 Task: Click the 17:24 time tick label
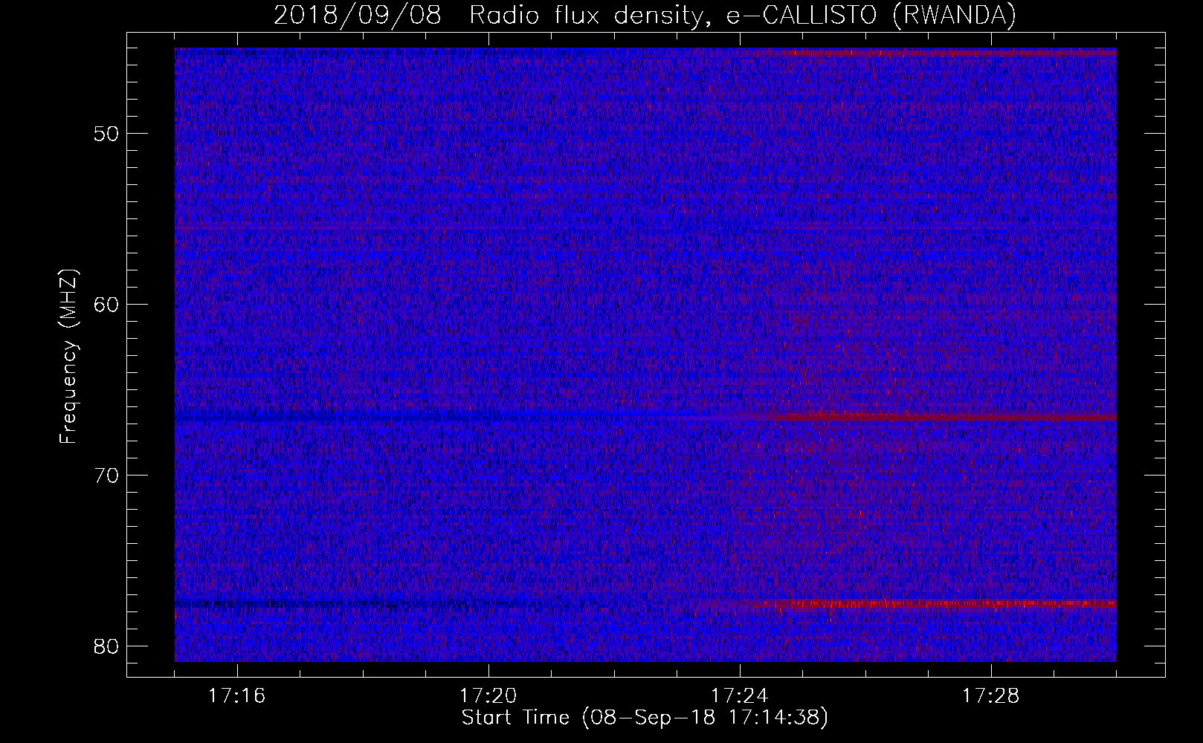tap(740, 696)
